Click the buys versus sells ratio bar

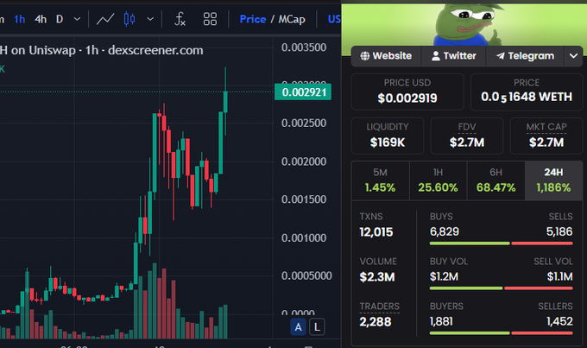tap(502, 244)
